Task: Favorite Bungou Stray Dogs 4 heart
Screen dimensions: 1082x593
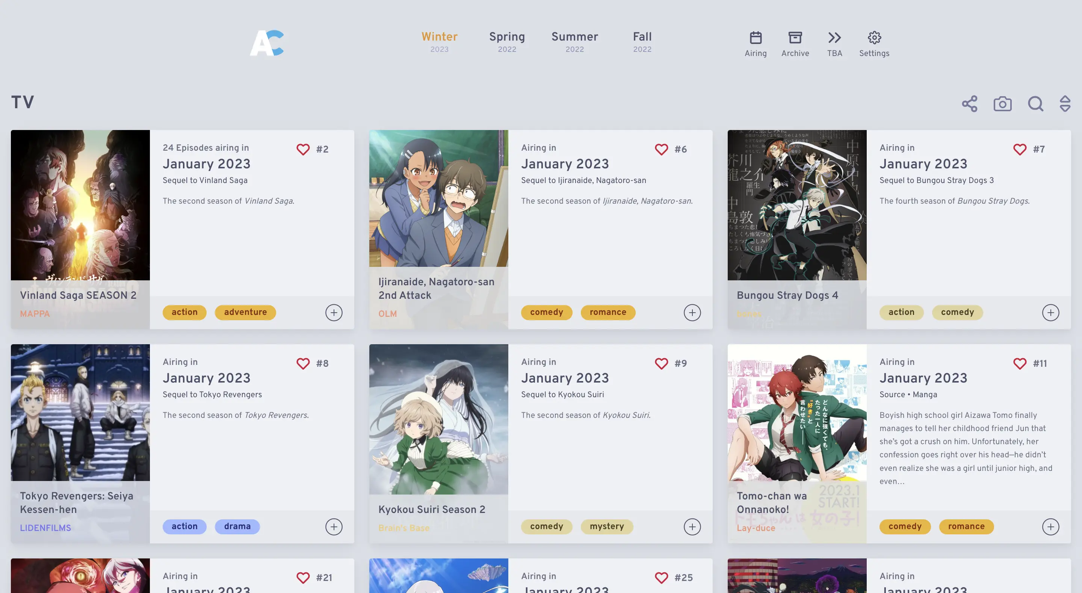Action: [1019, 149]
